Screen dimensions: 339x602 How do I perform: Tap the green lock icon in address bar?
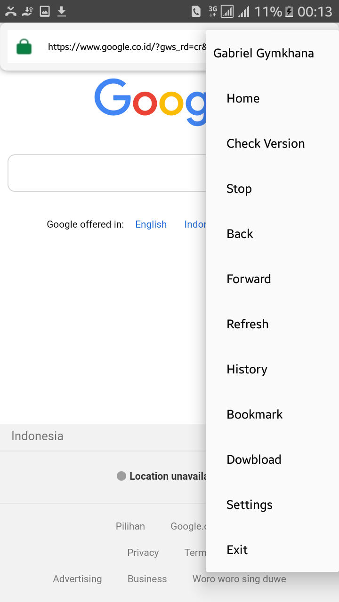pyautogui.click(x=24, y=47)
